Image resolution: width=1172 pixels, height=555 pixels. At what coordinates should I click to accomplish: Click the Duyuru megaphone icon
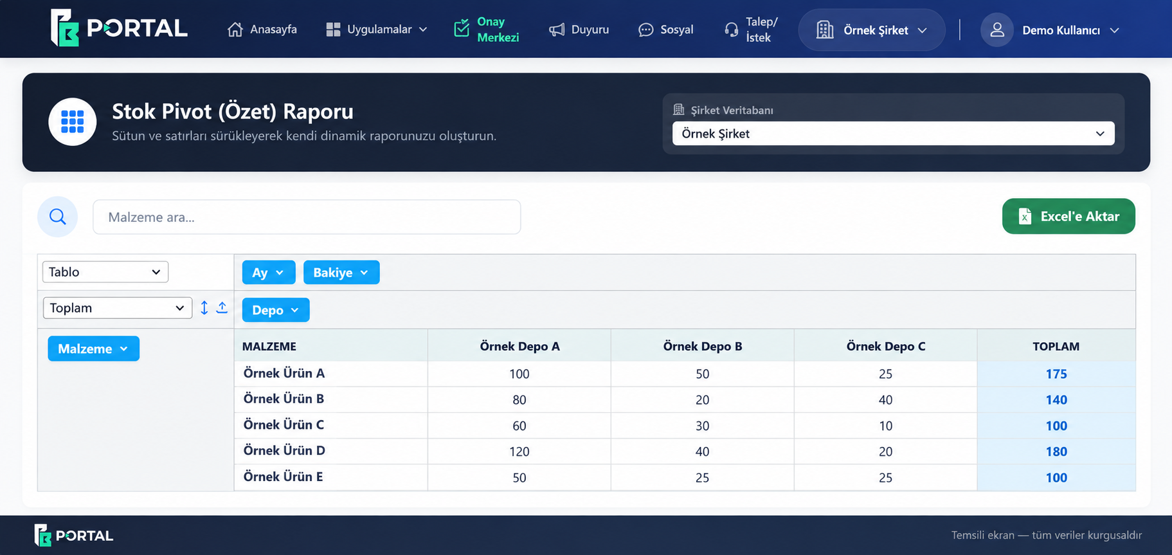coord(557,30)
